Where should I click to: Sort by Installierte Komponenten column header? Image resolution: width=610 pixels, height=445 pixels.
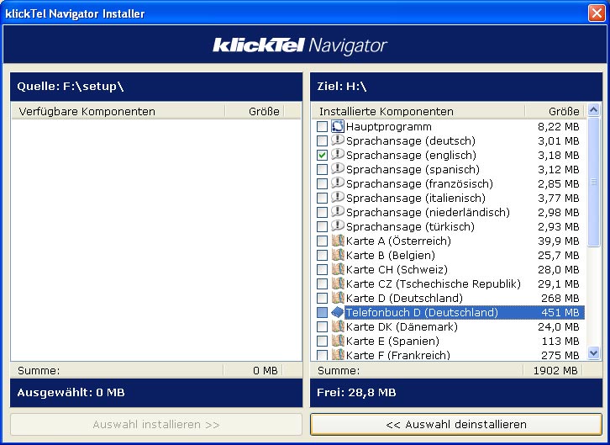click(x=418, y=111)
